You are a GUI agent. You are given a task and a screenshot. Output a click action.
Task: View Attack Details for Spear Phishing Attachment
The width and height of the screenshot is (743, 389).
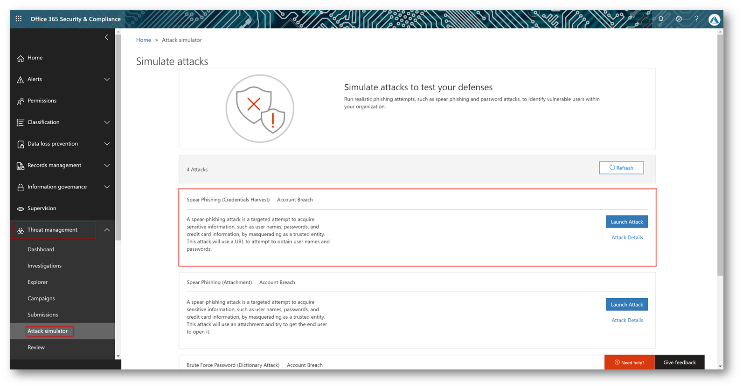[627, 320]
